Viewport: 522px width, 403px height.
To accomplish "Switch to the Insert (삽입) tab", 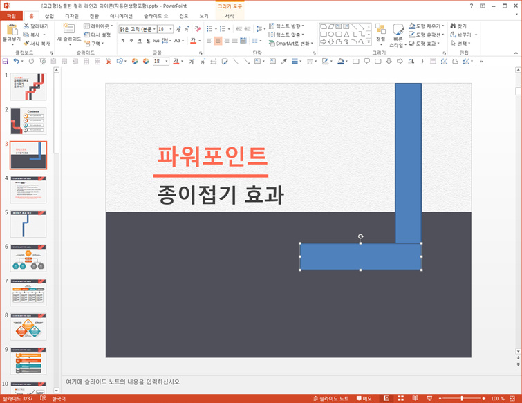I will tap(49, 16).
